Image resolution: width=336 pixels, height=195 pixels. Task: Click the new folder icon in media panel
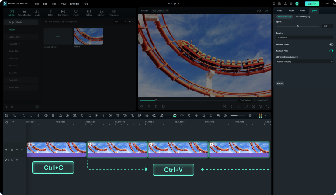tap(6, 107)
